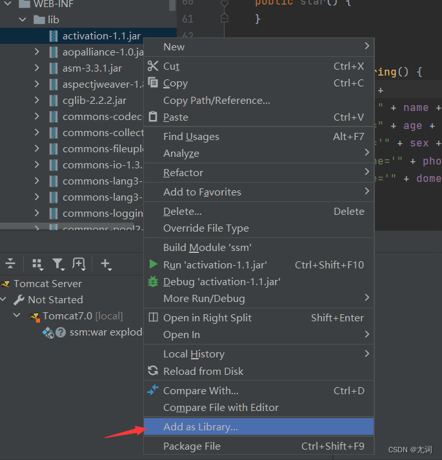Viewport: 442px width, 460px height.
Task: Click the Reload from Disk icon
Action: tap(153, 371)
